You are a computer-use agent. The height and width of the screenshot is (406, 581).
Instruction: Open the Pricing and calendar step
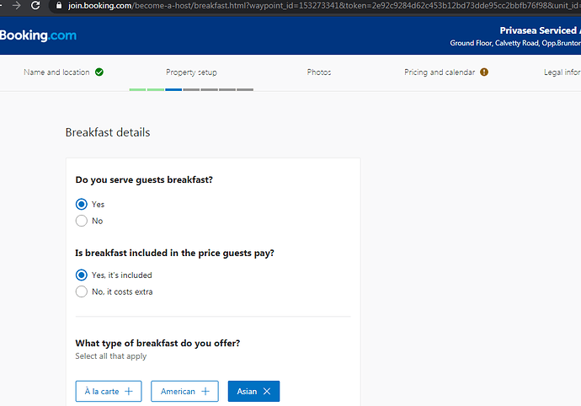(440, 72)
